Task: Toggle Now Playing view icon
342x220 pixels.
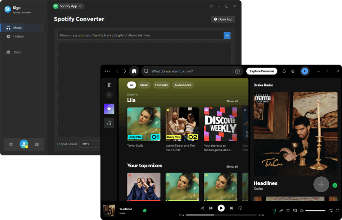Action: 274,211
